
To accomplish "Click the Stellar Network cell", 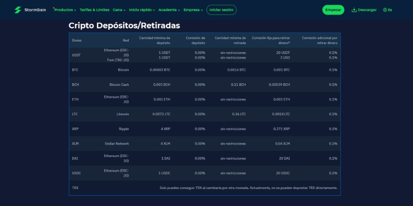I will 117,144.
